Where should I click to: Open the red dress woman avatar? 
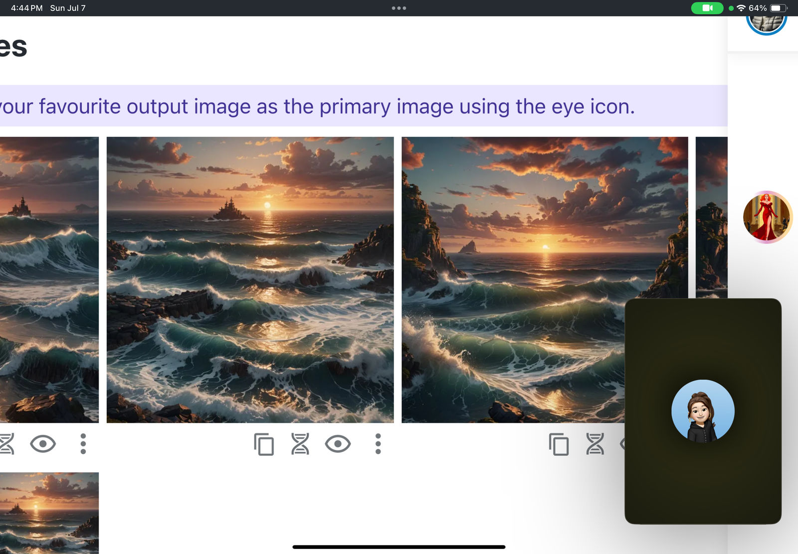767,217
